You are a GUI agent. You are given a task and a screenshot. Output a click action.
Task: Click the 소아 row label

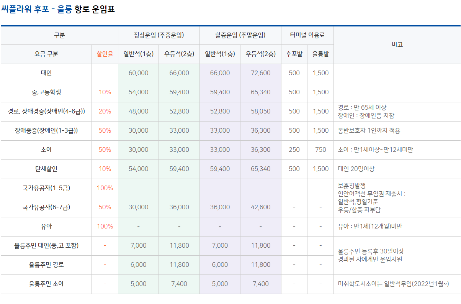pos(46,150)
